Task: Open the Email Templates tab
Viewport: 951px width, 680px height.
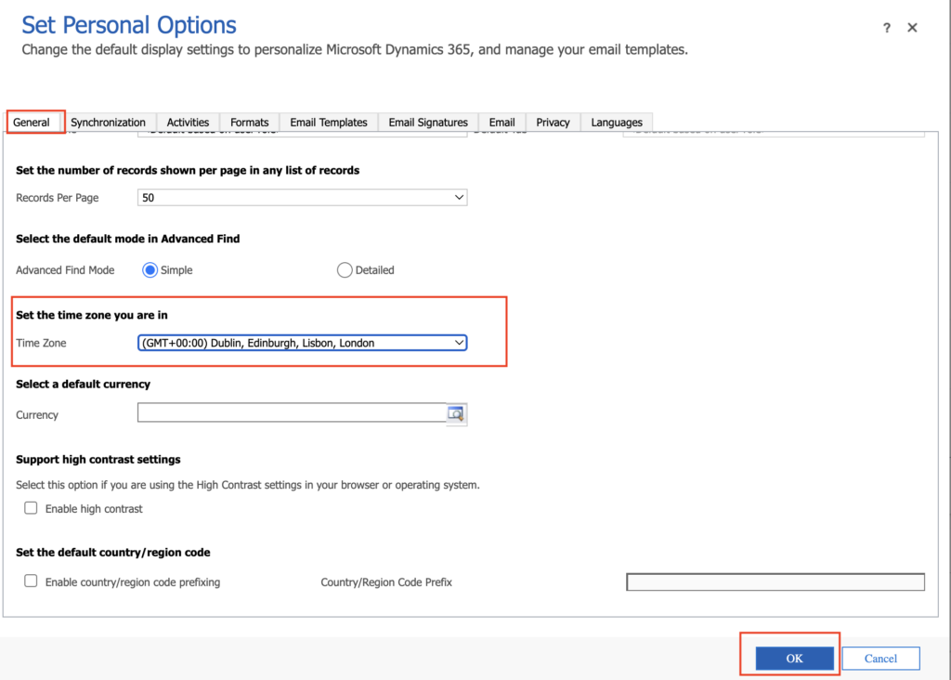Action: 329,122
